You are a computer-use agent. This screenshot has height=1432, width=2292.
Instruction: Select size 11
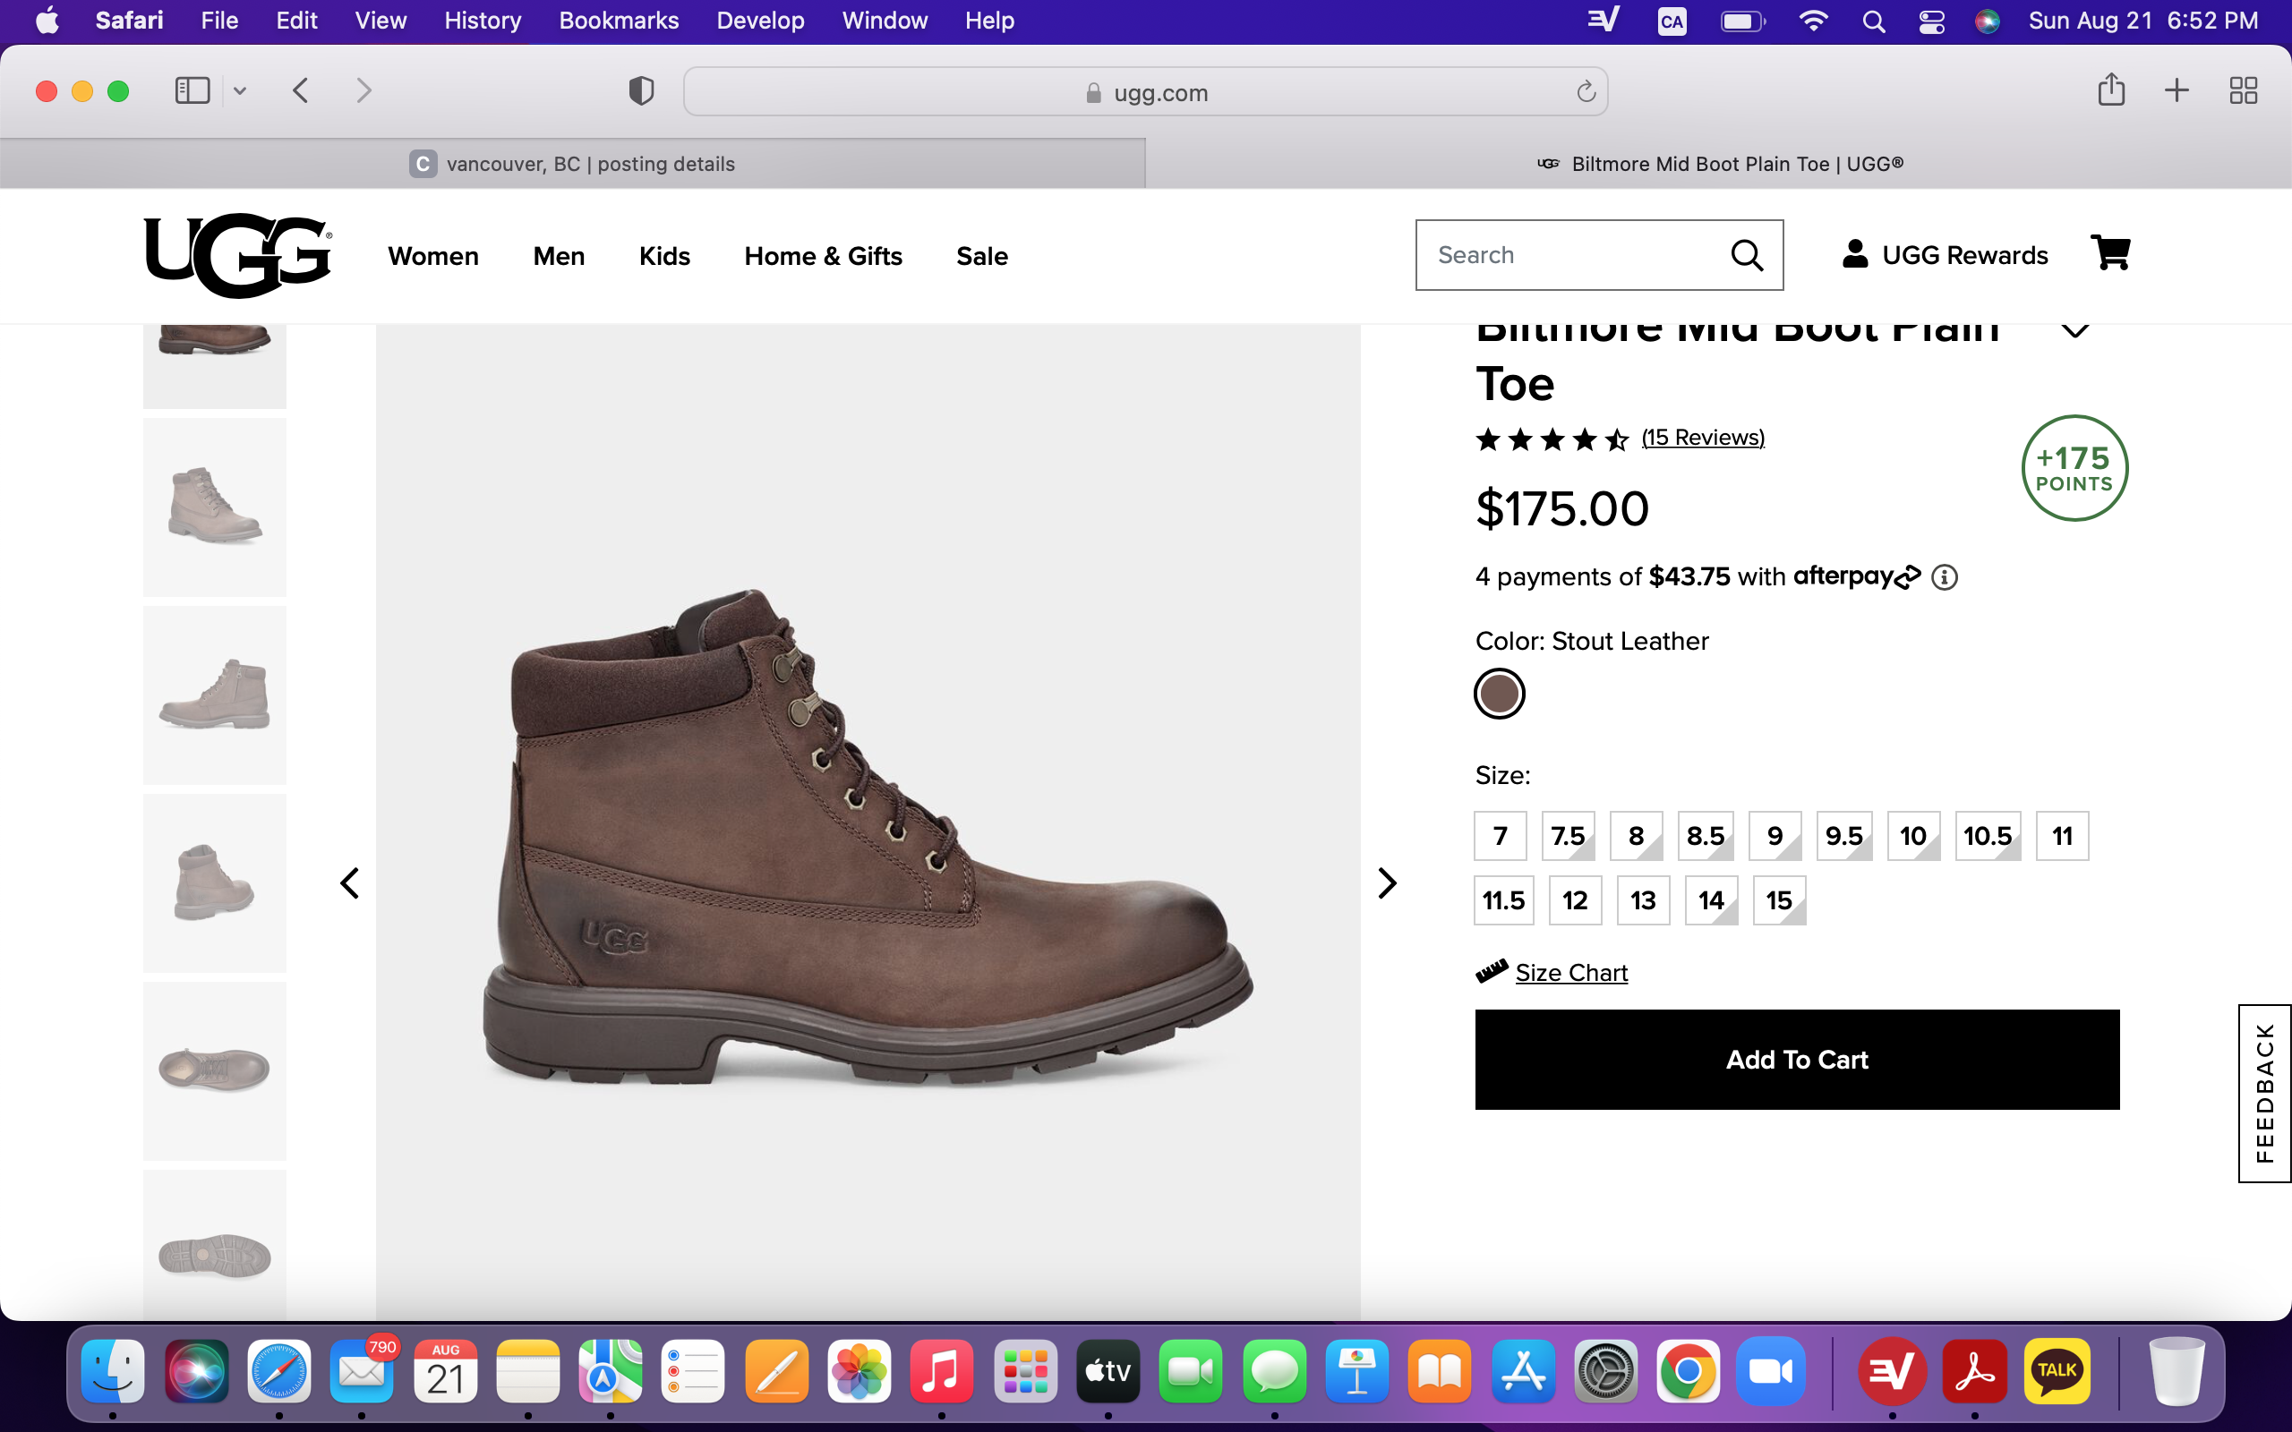pos(2062,835)
